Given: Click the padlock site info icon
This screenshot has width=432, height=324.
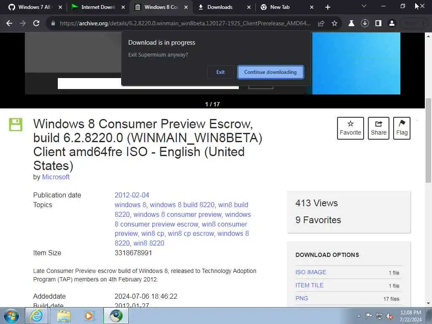Looking at the screenshot, I should coord(53,24).
